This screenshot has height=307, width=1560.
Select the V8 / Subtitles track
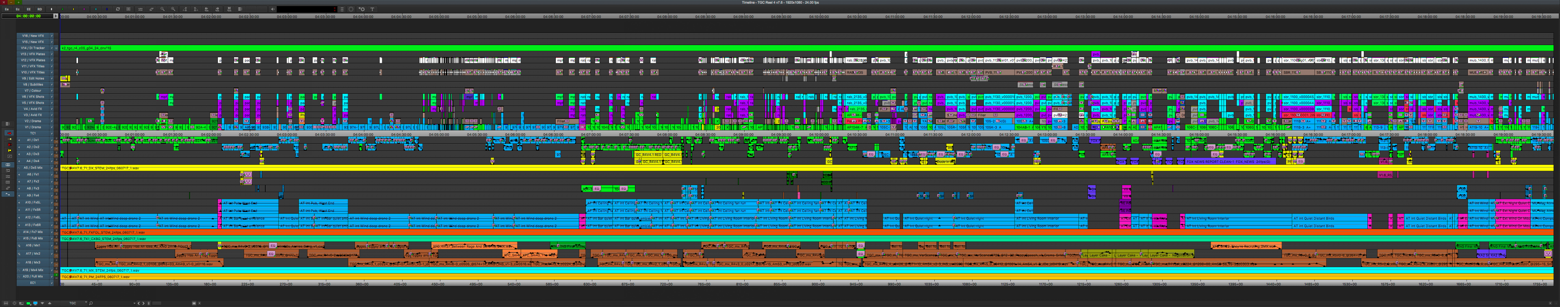[32, 84]
